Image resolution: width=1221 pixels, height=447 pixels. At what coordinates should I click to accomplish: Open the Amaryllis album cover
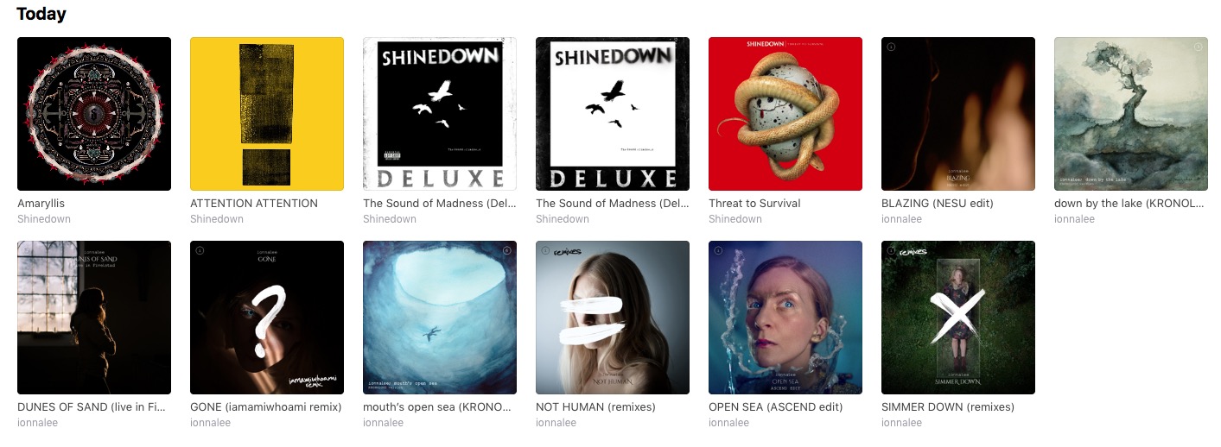(94, 114)
